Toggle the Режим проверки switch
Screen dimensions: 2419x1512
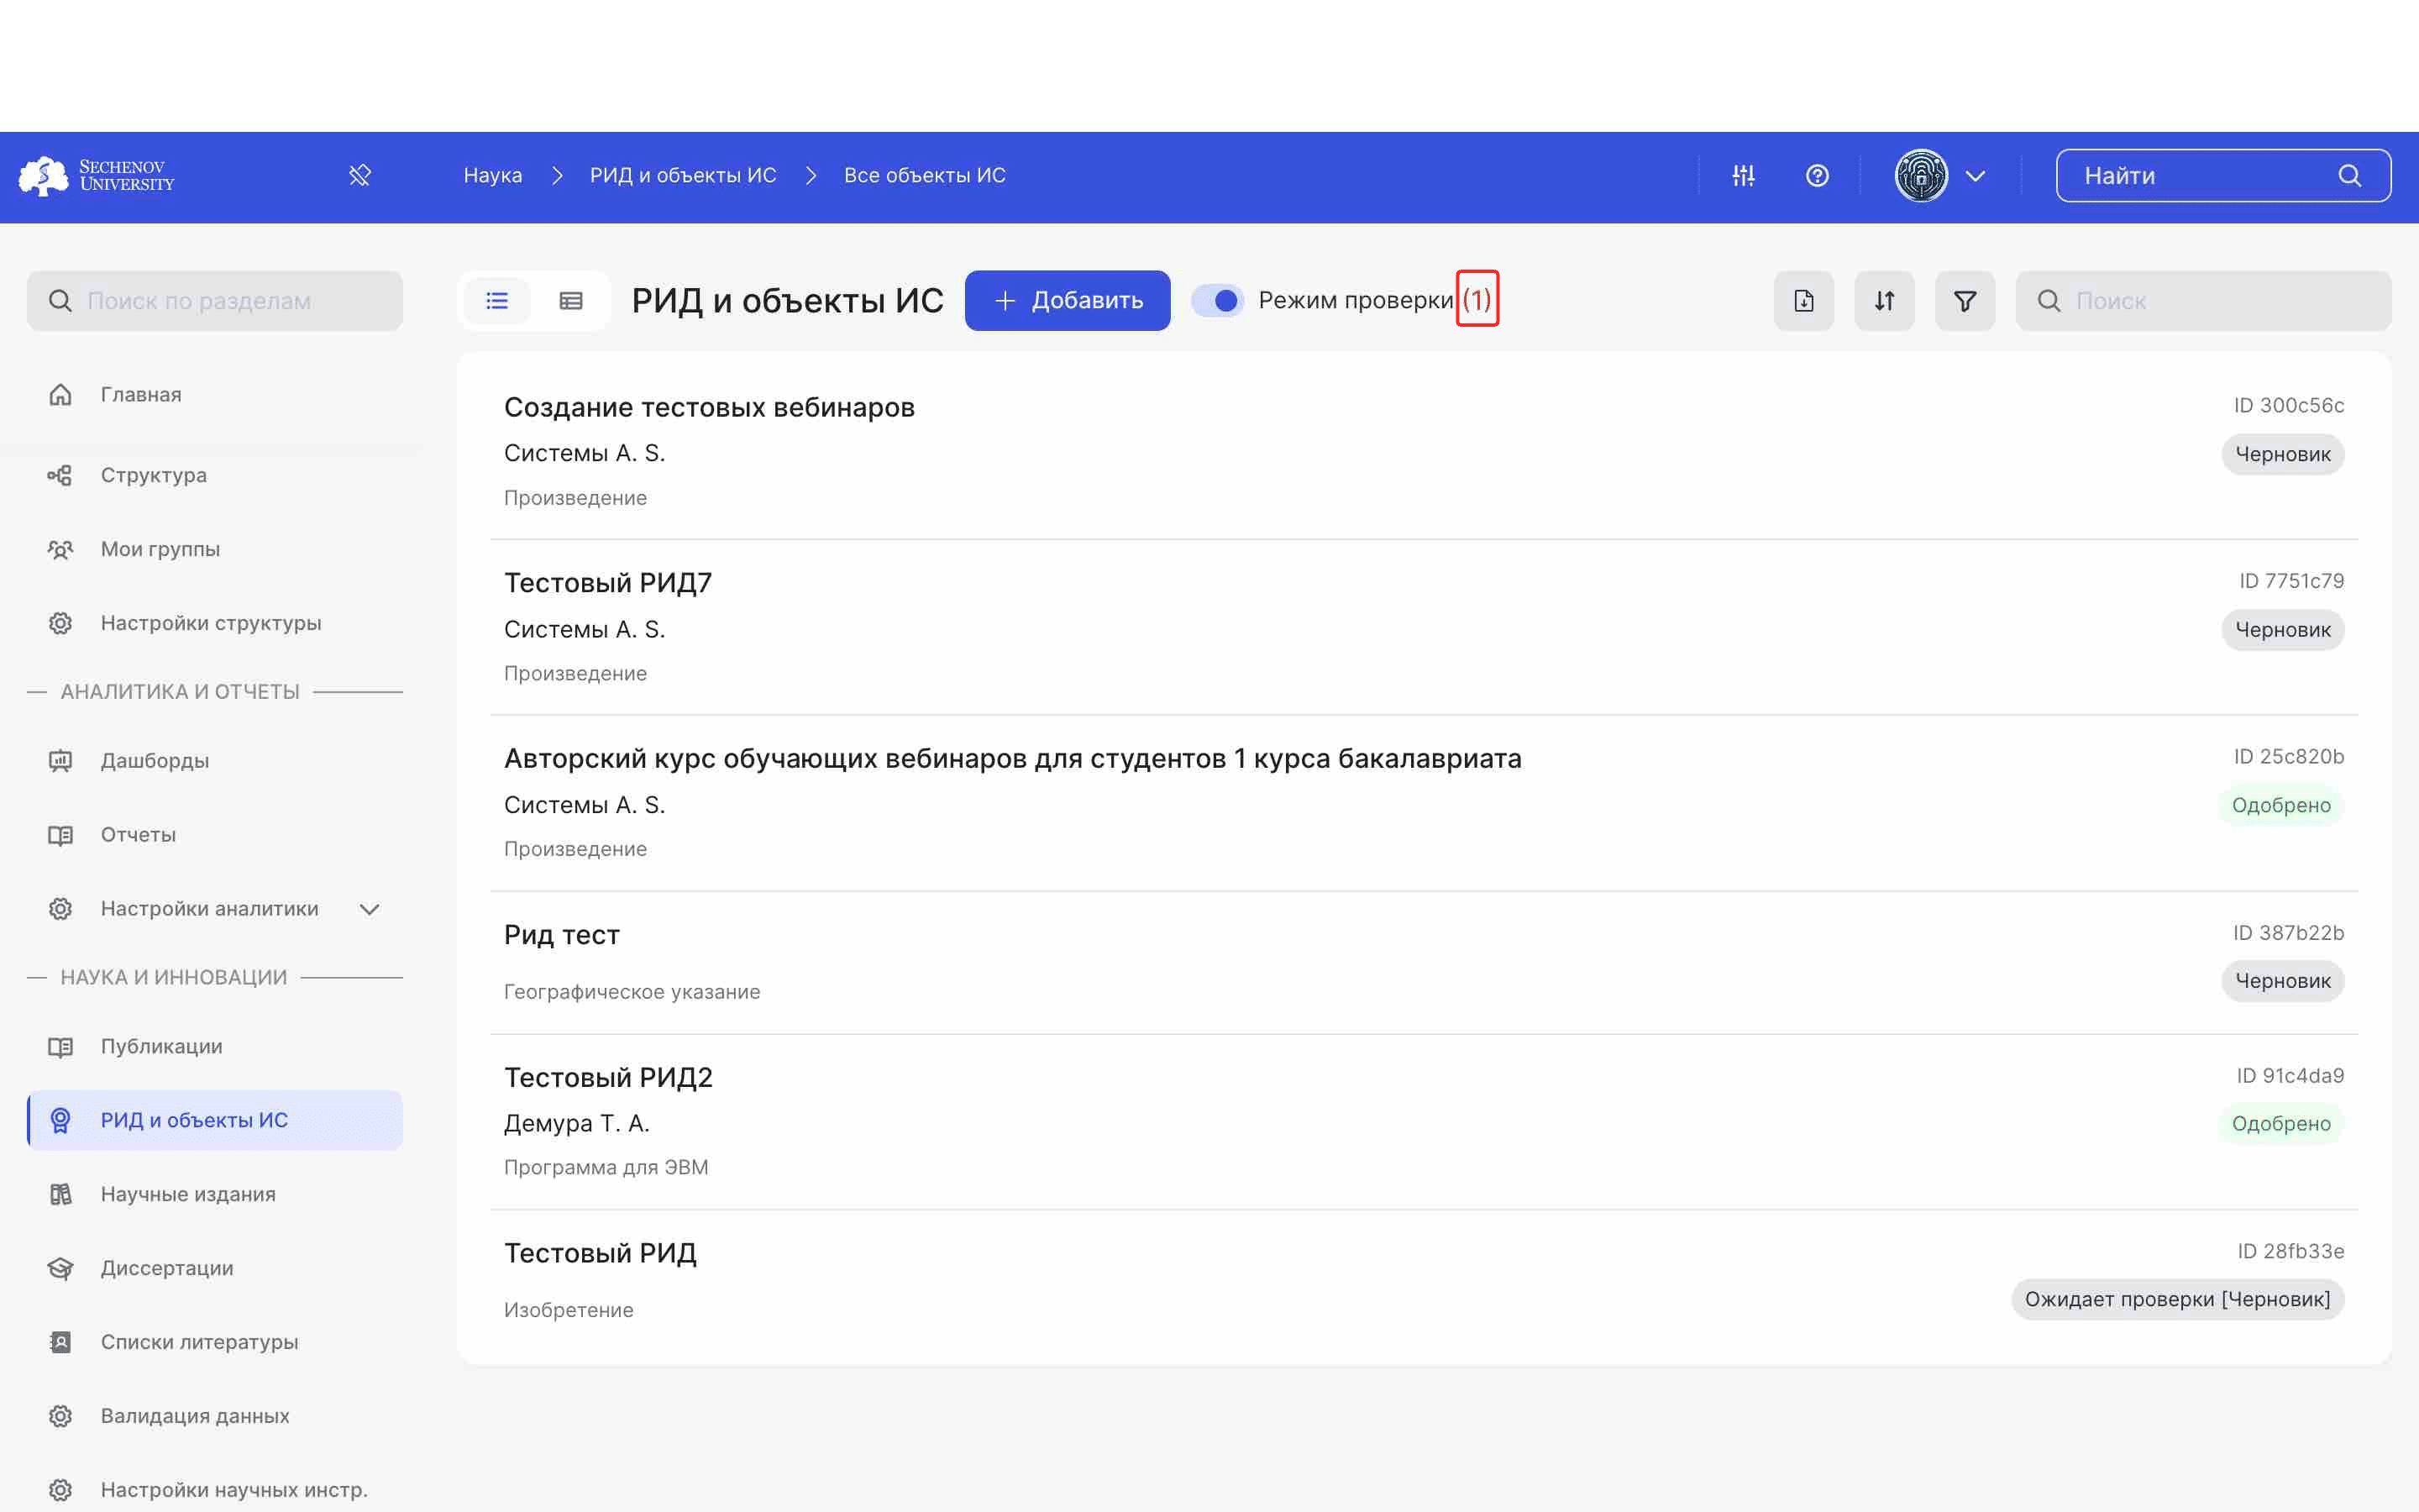click(1219, 300)
